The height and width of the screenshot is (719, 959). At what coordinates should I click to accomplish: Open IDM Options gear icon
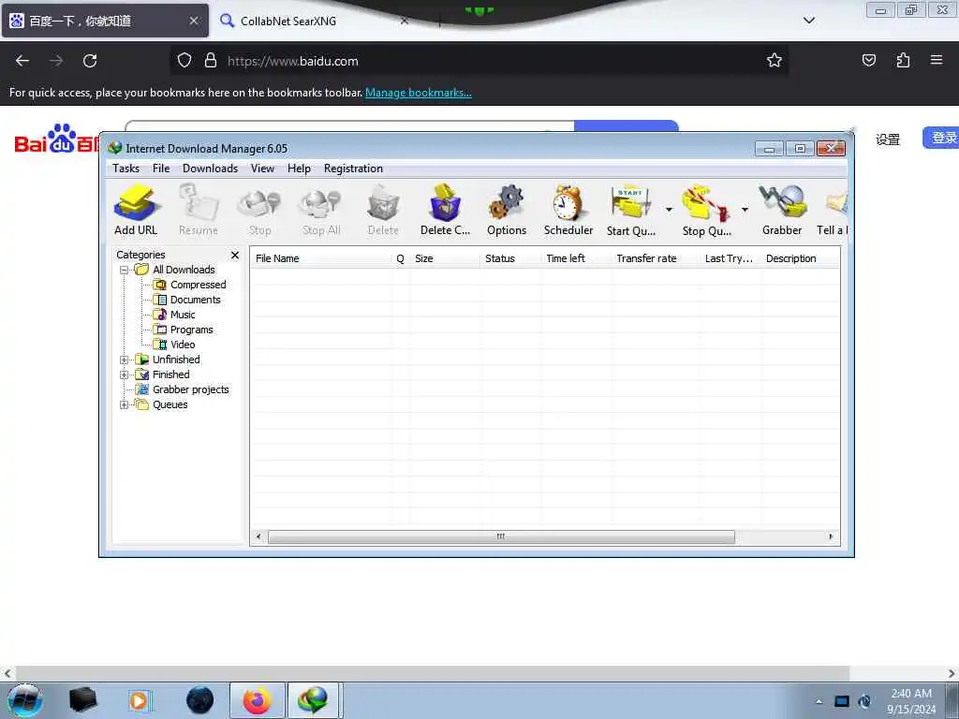(x=507, y=210)
